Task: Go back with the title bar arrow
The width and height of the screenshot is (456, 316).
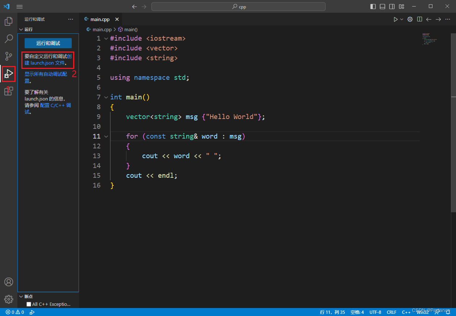Action: click(x=134, y=7)
